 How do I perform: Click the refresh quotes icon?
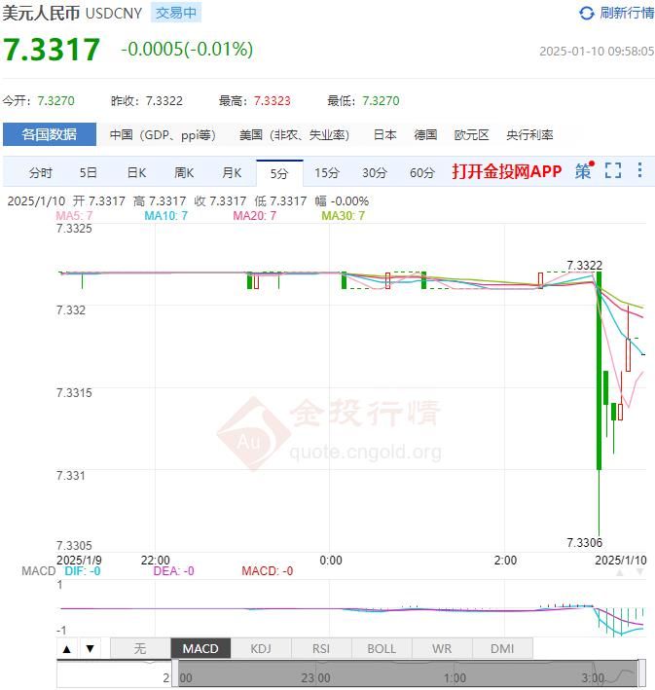(x=586, y=14)
